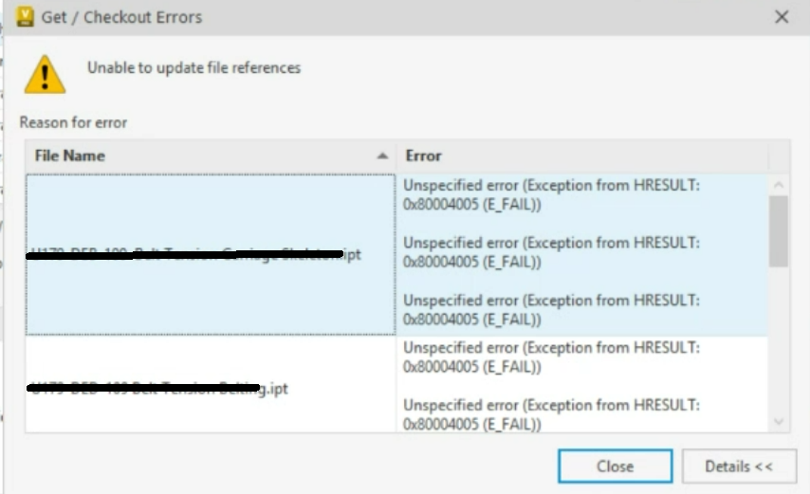Close the Get / Checkout Errors dialog
This screenshot has width=810, height=494.
tap(782, 17)
